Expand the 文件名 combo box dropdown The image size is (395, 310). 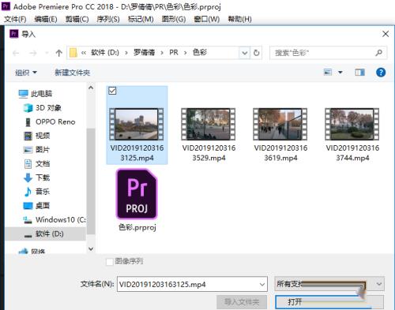click(262, 285)
